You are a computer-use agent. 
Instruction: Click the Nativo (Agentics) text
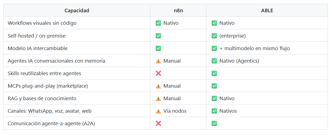pyautogui.click(x=239, y=61)
